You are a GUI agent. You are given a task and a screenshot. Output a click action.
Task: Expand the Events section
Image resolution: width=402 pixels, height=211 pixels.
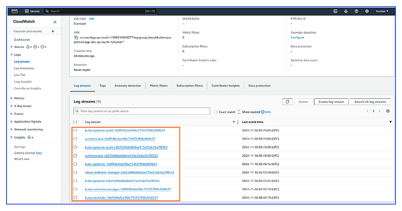(x=12, y=114)
